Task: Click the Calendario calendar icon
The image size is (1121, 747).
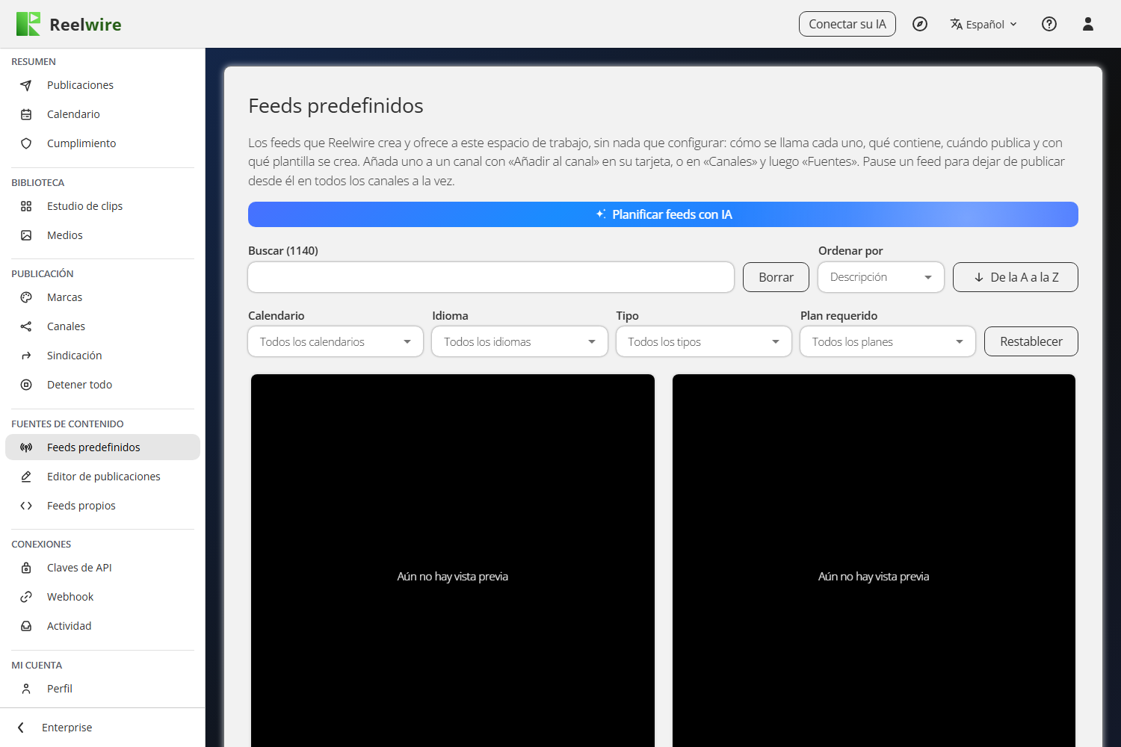Action: (26, 114)
